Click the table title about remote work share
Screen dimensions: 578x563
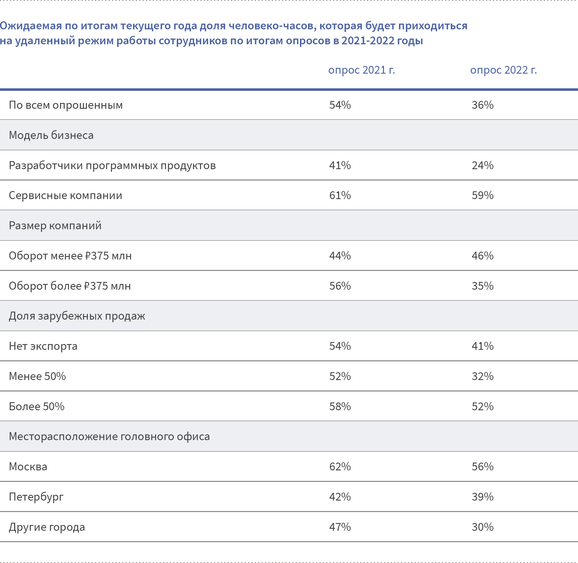pyautogui.click(x=234, y=33)
